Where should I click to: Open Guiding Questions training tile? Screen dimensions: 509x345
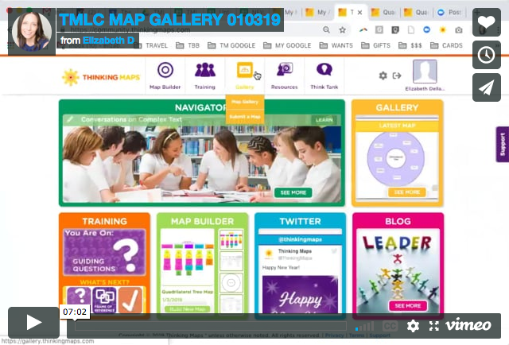click(x=104, y=252)
